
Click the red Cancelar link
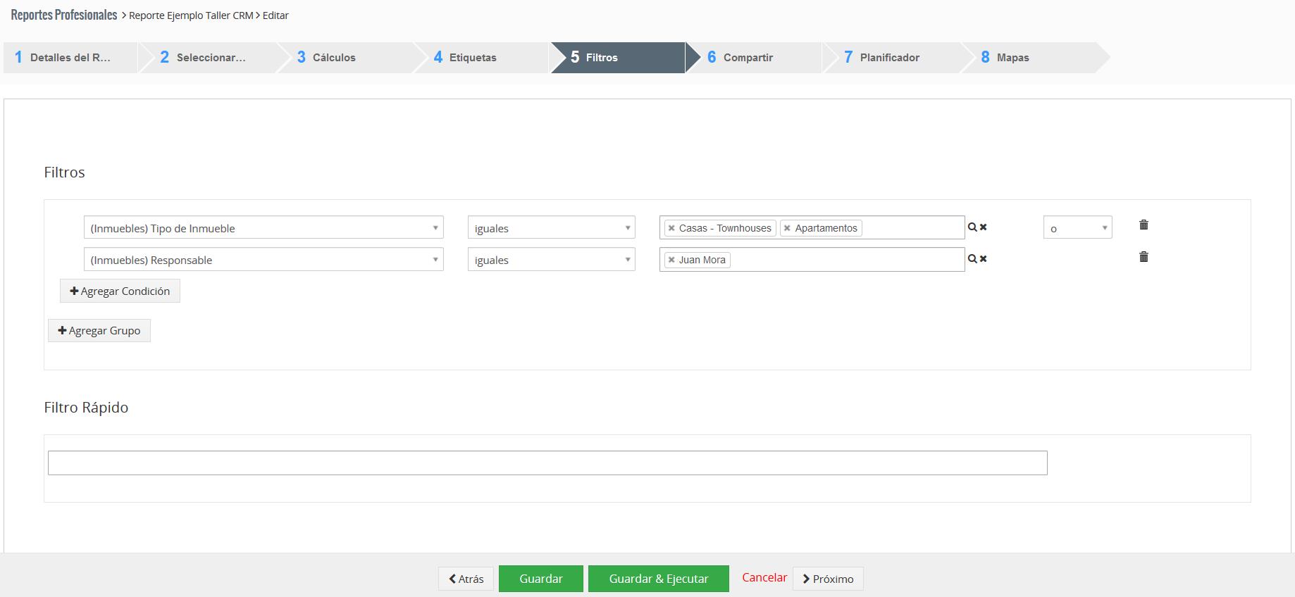[x=764, y=577]
